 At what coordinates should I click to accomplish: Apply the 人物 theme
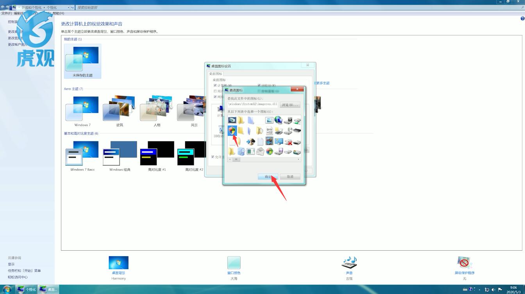click(x=157, y=112)
